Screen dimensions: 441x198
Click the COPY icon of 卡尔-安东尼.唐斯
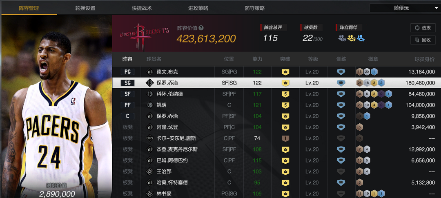[149, 138]
